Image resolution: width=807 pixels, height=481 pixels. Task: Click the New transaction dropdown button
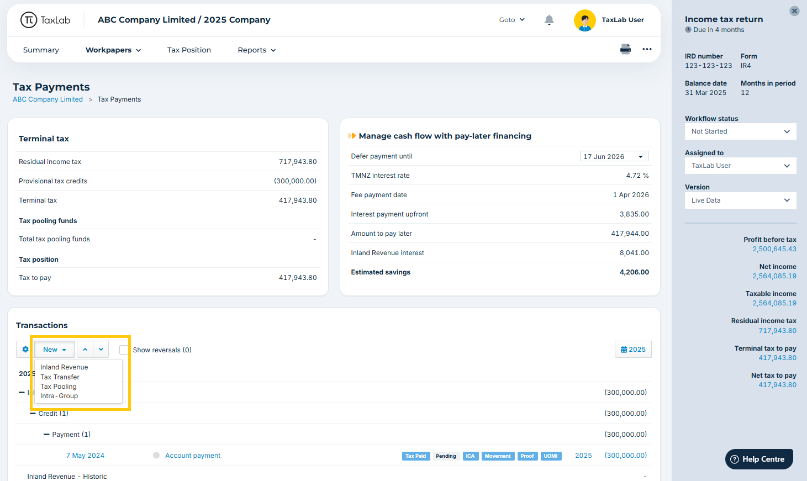point(55,350)
